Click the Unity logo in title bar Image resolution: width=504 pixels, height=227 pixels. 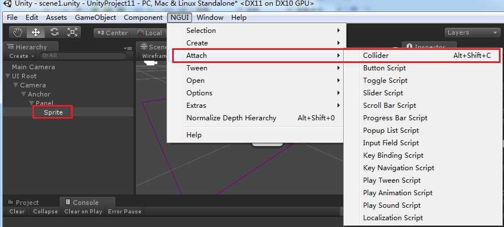7,4
